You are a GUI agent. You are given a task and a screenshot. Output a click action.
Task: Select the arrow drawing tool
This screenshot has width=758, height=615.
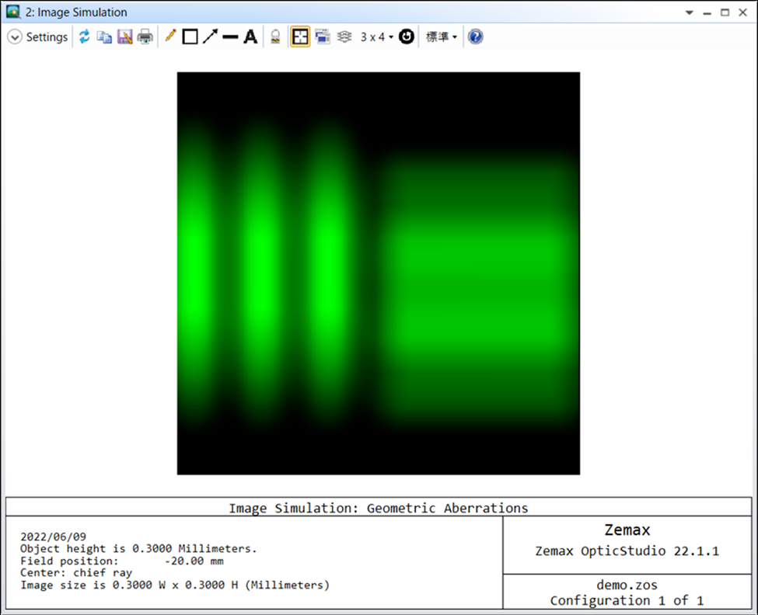point(210,37)
